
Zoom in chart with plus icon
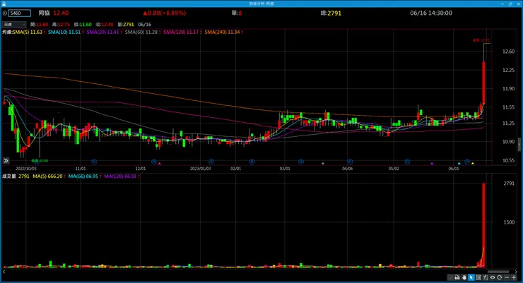coord(514,277)
